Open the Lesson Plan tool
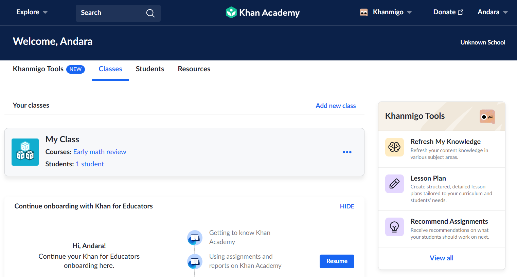The height and width of the screenshot is (277, 517). [428, 178]
